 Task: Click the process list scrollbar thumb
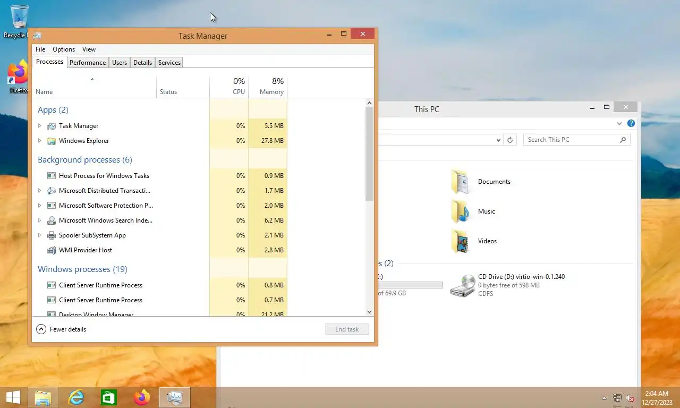coord(370,154)
